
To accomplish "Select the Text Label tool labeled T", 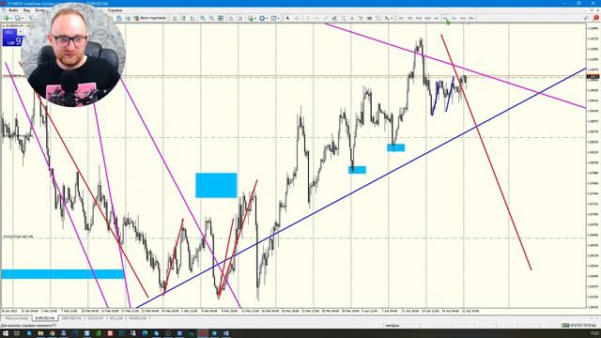I will tap(361, 18).
